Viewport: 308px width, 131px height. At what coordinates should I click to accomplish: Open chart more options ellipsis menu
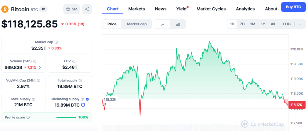300,24
